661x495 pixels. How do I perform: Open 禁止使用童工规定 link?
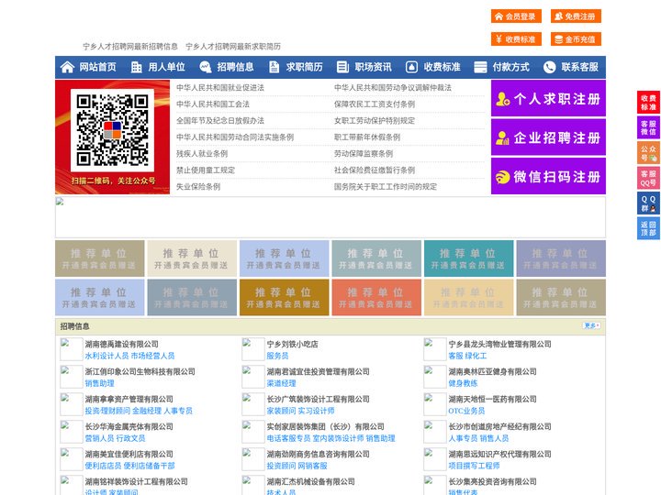(x=206, y=170)
